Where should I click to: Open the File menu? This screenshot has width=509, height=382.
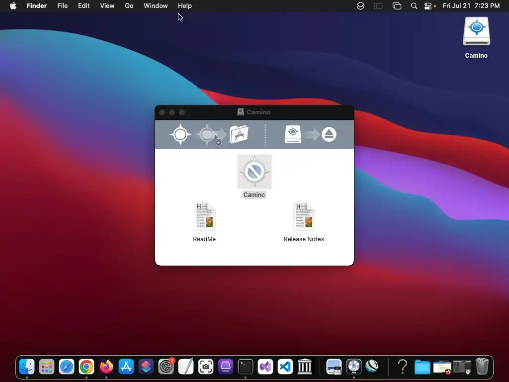click(x=62, y=5)
